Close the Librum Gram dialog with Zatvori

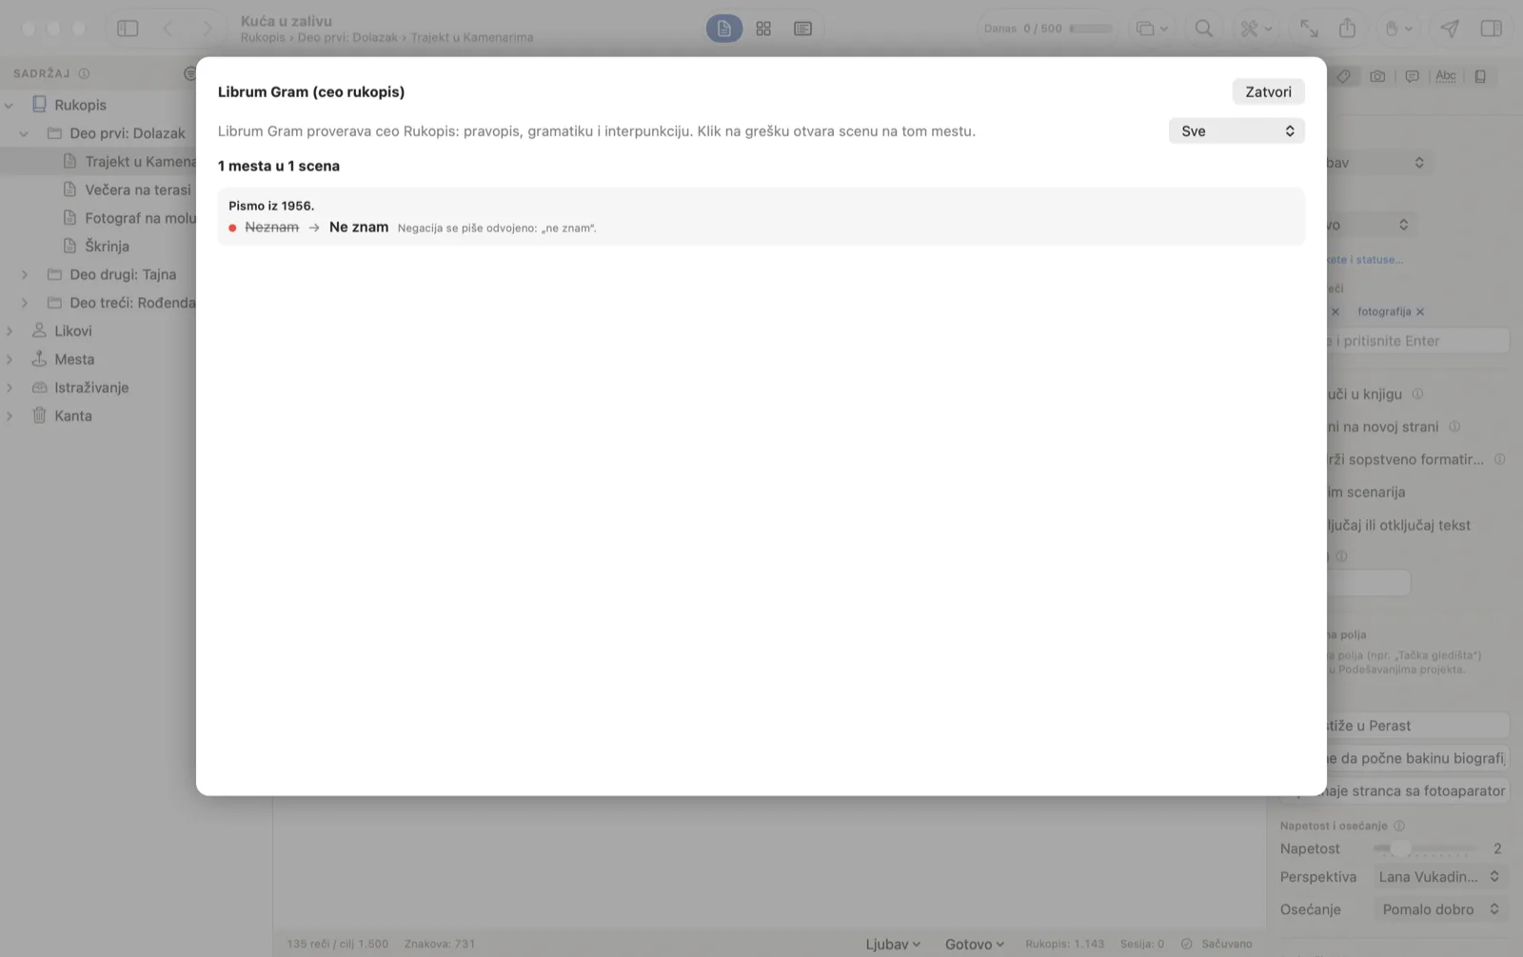pyautogui.click(x=1268, y=91)
